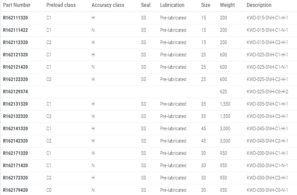This screenshot has height=195, width=297.
Task: Open part number R162111320
Action: click(16, 18)
